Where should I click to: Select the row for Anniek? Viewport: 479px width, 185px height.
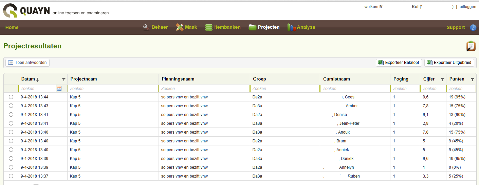pos(11,149)
